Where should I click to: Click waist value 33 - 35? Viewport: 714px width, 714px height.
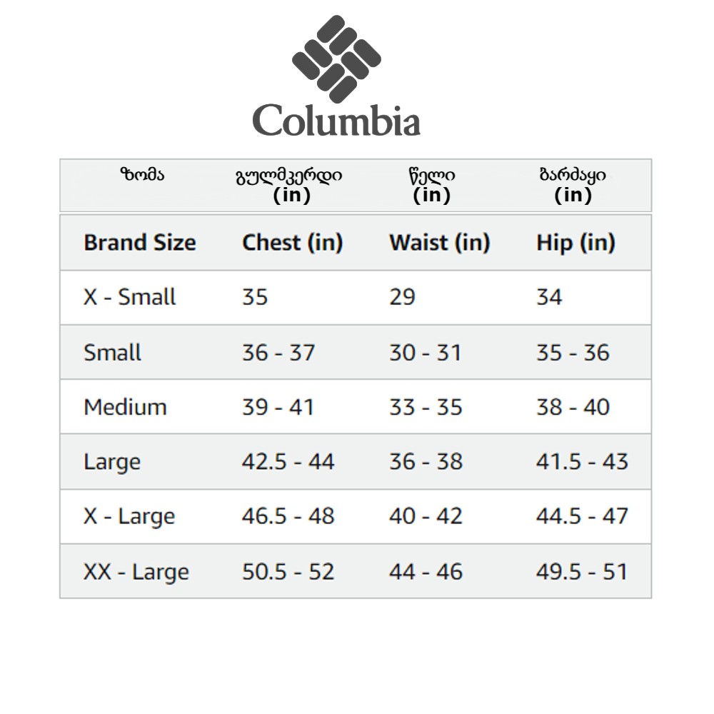click(426, 407)
